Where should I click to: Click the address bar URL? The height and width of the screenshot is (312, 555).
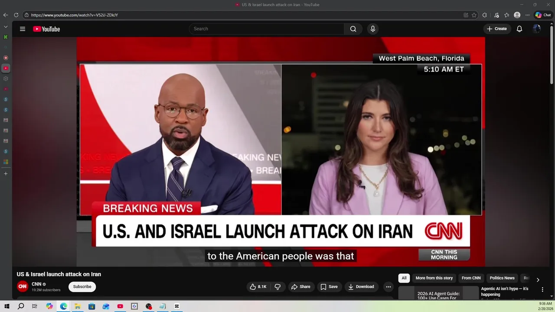(x=75, y=15)
